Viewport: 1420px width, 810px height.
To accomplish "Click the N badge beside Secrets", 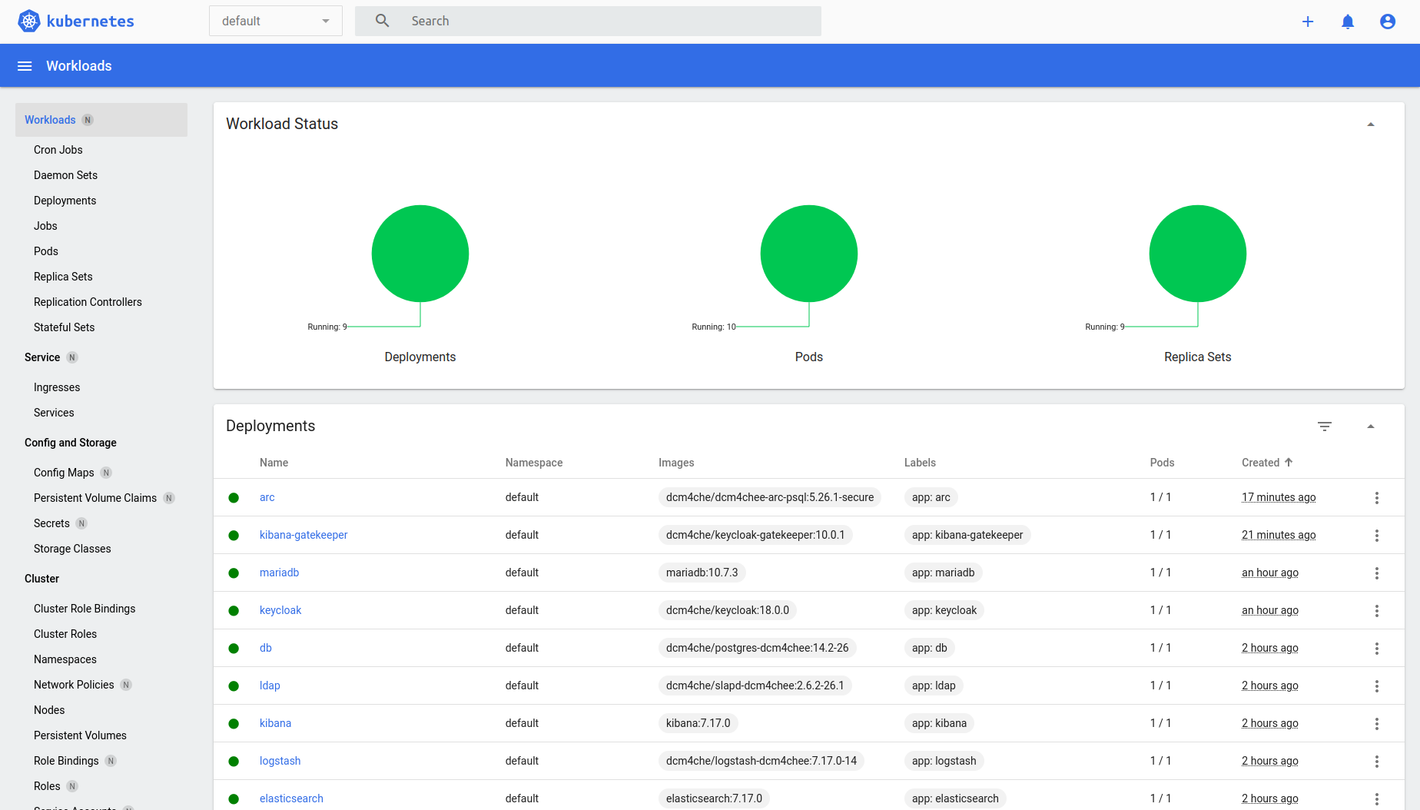I will pos(81,523).
